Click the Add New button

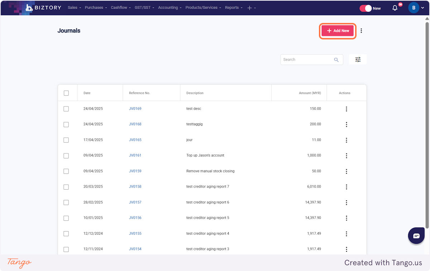click(x=338, y=31)
